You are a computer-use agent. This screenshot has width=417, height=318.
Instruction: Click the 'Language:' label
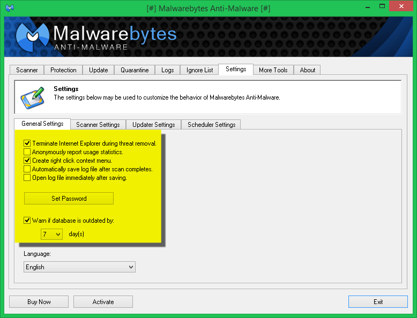coord(37,254)
